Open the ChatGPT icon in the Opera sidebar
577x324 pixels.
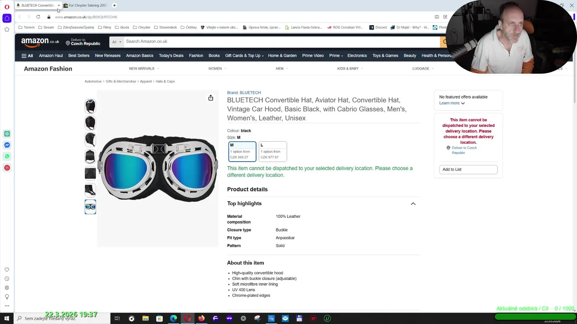click(x=7, y=134)
